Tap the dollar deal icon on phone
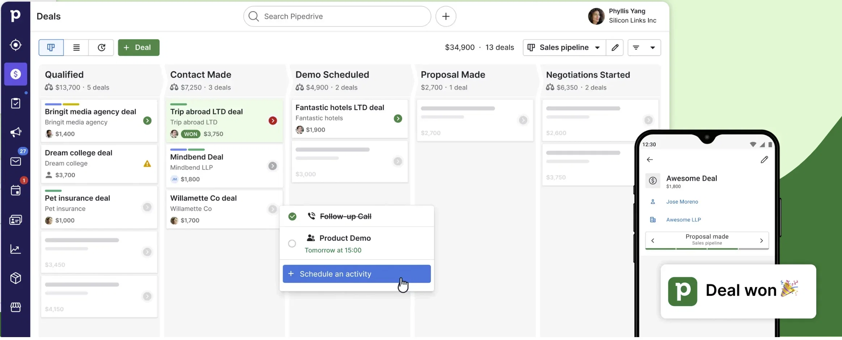 pos(653,181)
